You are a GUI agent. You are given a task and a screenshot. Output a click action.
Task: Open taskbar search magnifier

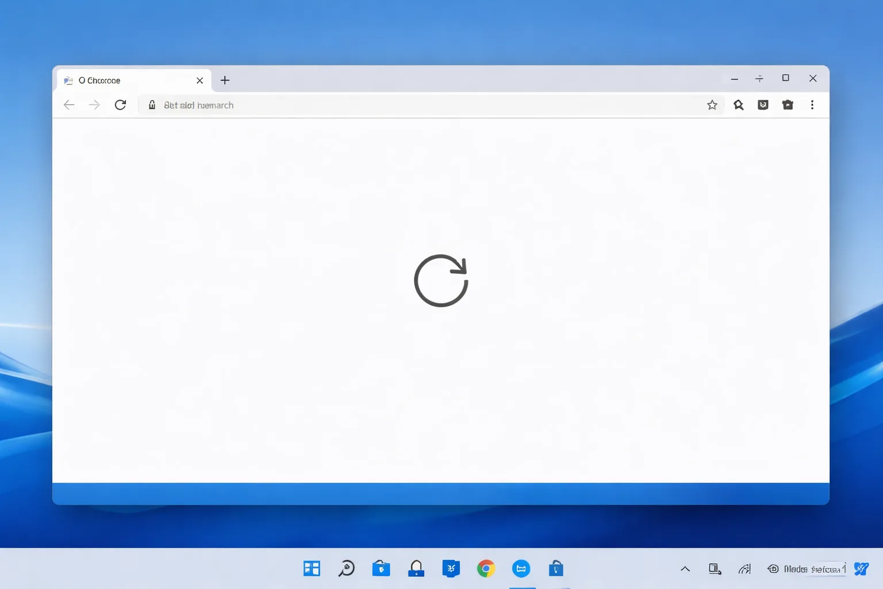tap(346, 569)
